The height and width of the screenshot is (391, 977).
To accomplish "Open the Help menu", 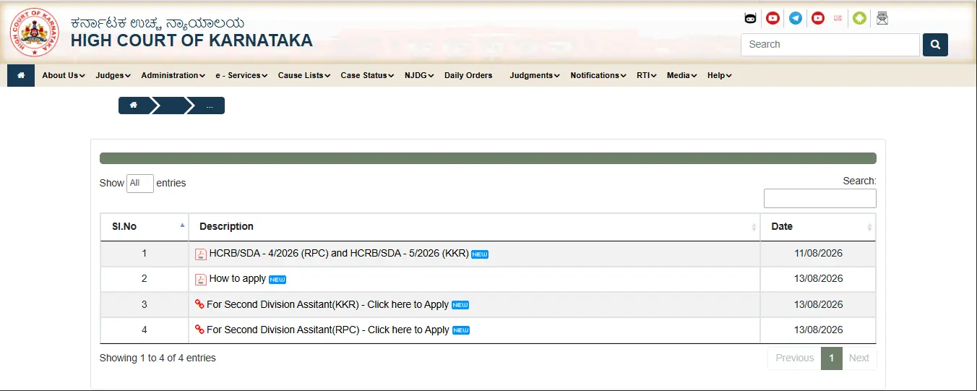I will [x=719, y=75].
